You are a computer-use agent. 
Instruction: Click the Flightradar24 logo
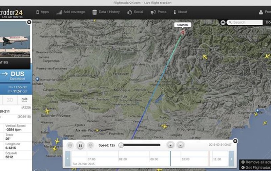point(12,13)
